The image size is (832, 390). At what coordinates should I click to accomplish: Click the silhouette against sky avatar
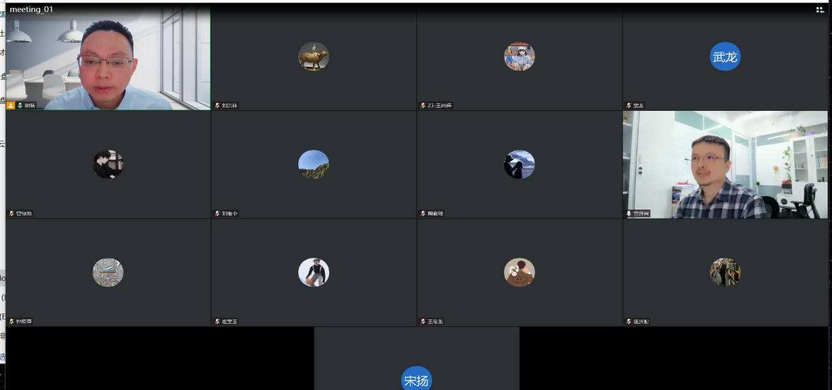pyautogui.click(x=519, y=164)
